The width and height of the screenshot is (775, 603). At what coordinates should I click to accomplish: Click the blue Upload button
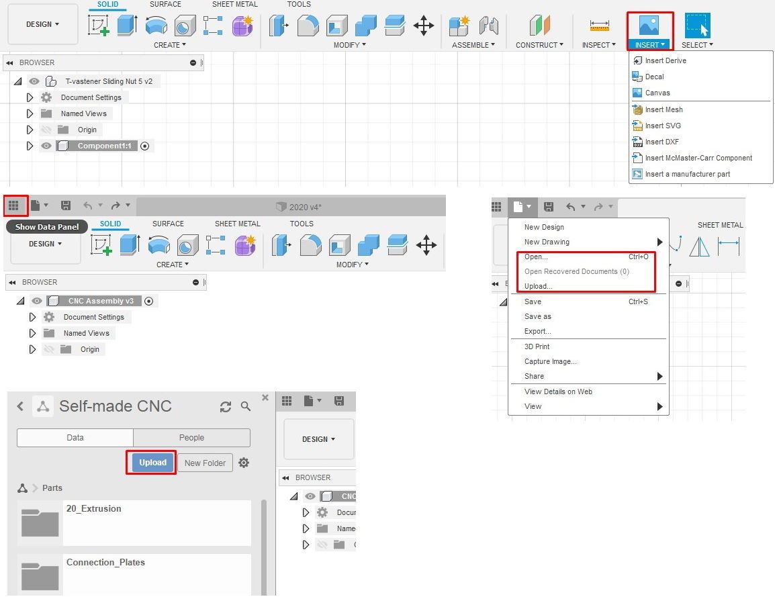tap(152, 463)
